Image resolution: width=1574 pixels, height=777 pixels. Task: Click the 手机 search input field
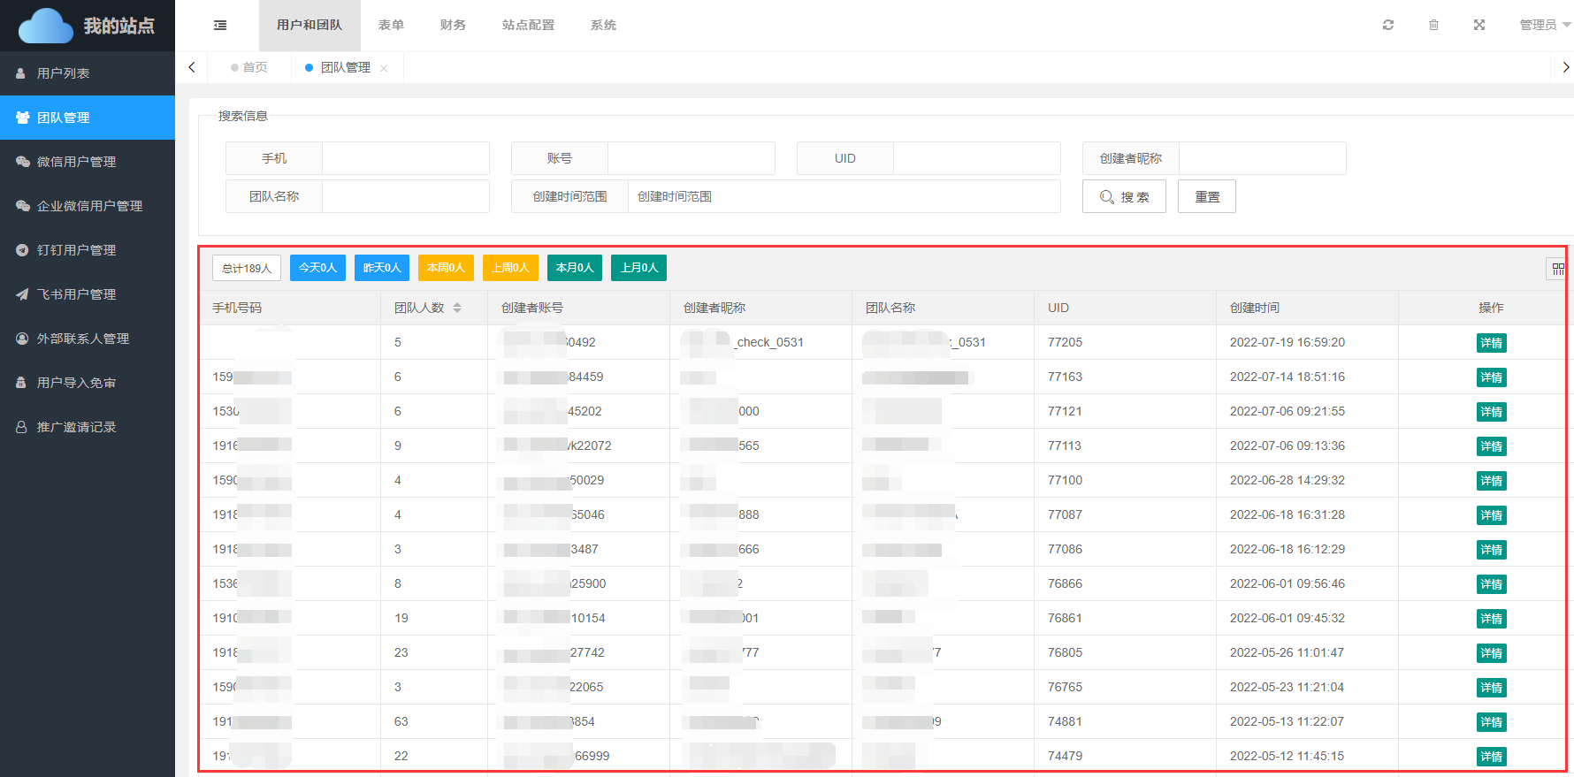405,158
